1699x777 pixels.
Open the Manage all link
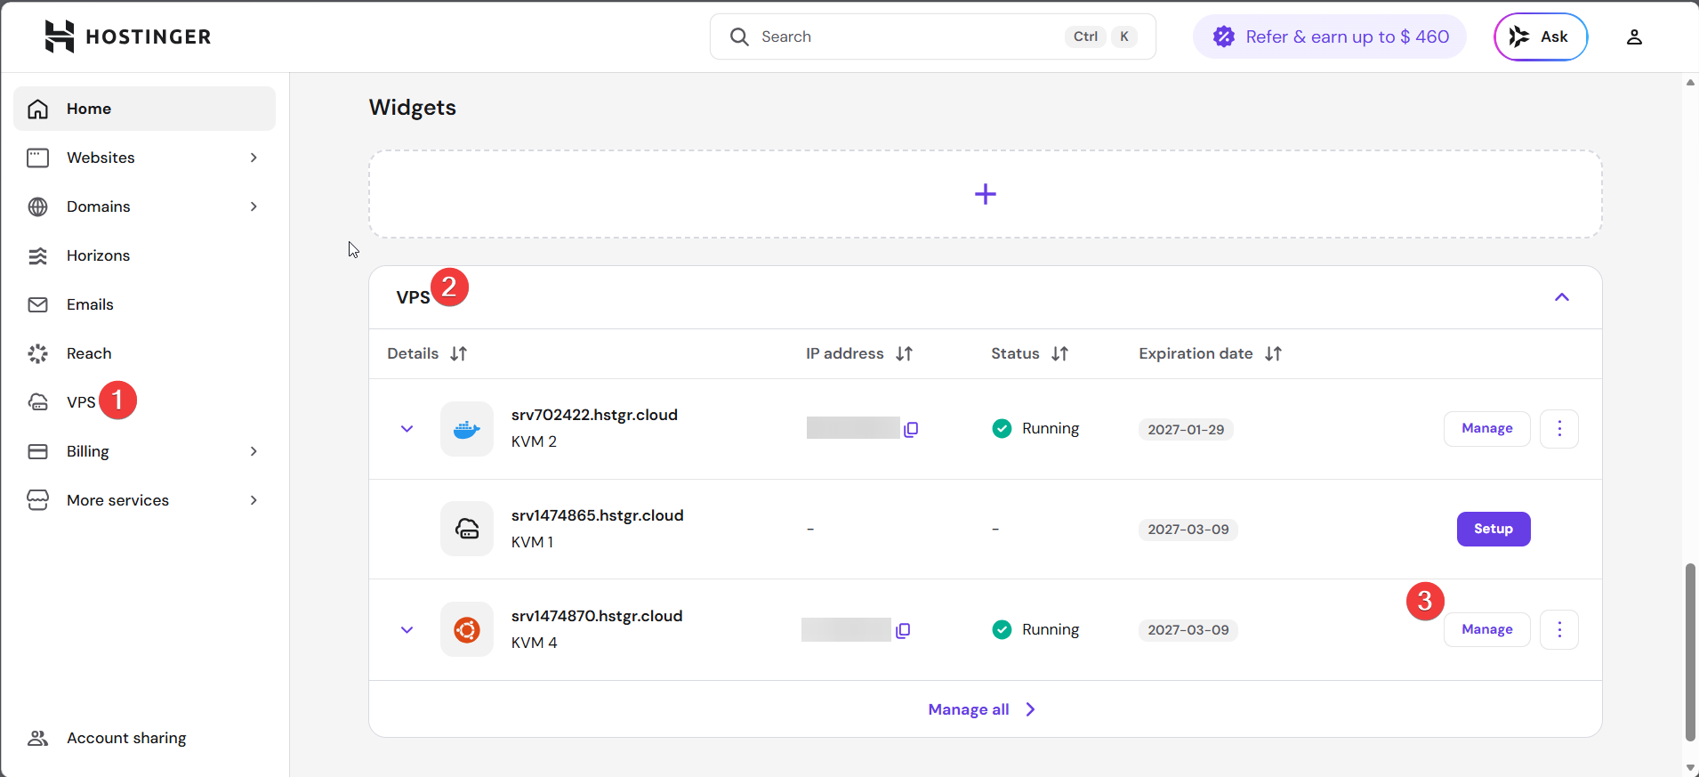982,709
